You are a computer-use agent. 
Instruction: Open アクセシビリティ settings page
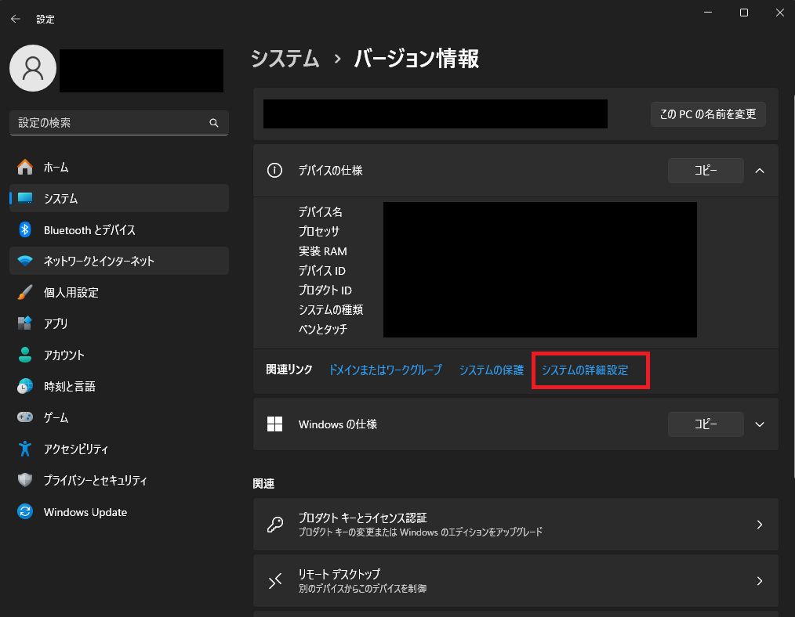click(x=119, y=449)
